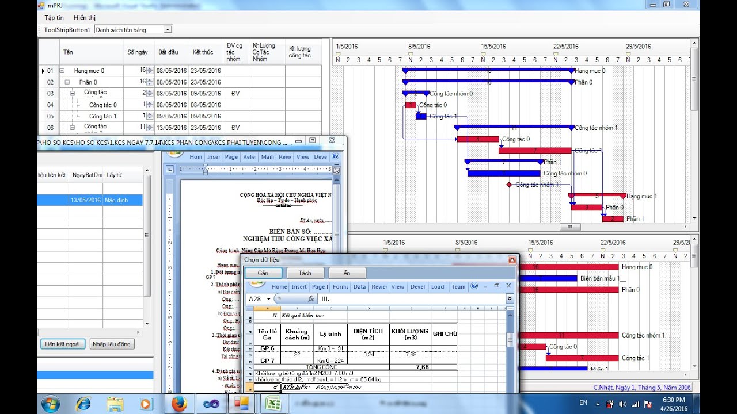Click the Tách button in Chọn dữ liệu
737x414 pixels.
click(x=305, y=273)
